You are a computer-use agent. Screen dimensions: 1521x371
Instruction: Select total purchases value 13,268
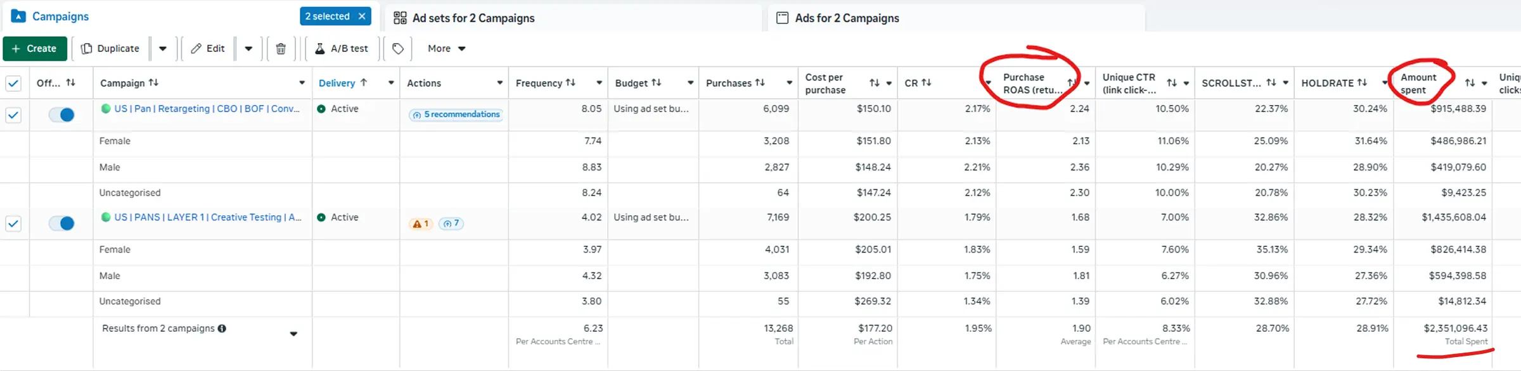(779, 328)
